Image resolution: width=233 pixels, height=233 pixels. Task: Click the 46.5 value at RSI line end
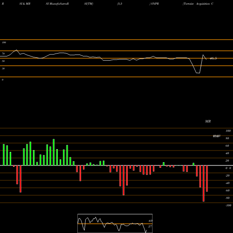(x=213, y=59)
